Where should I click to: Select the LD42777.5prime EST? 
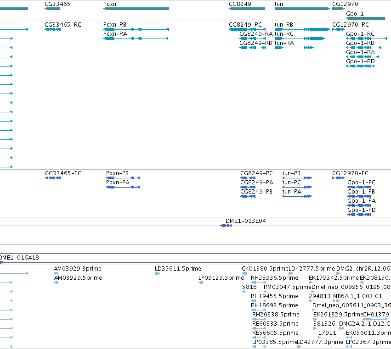(291, 273)
